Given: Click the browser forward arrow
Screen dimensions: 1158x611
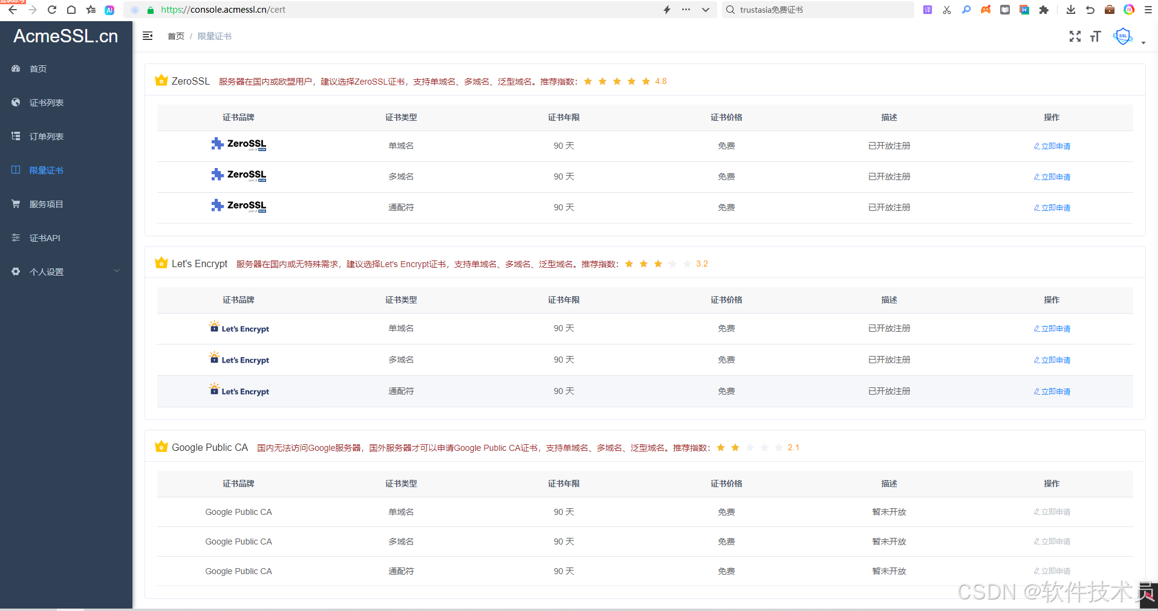Looking at the screenshot, I should coord(33,10).
